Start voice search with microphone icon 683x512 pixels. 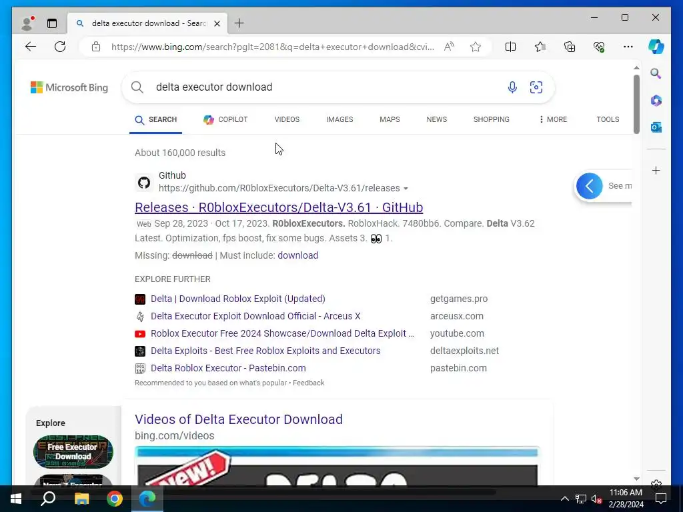[512, 87]
